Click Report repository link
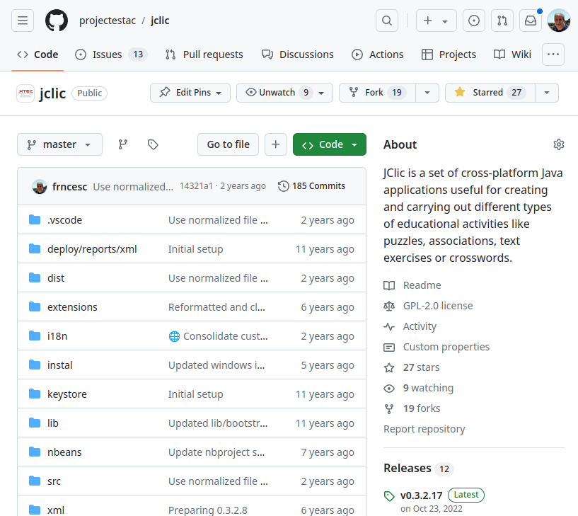 (x=424, y=430)
